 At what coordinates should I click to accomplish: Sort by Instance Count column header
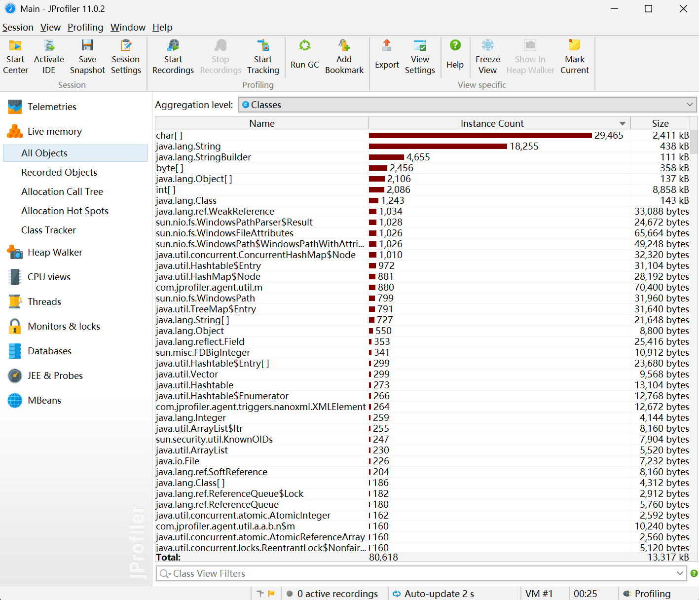click(499, 123)
